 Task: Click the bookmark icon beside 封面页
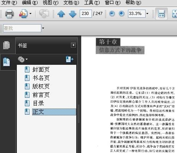27,69
